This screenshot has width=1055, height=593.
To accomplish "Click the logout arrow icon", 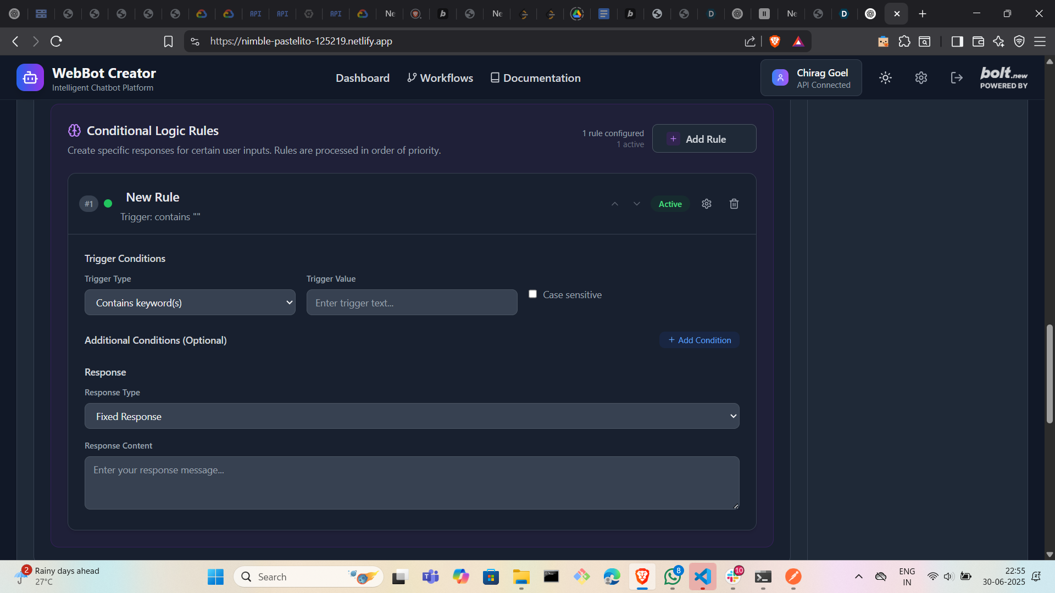I will point(956,78).
